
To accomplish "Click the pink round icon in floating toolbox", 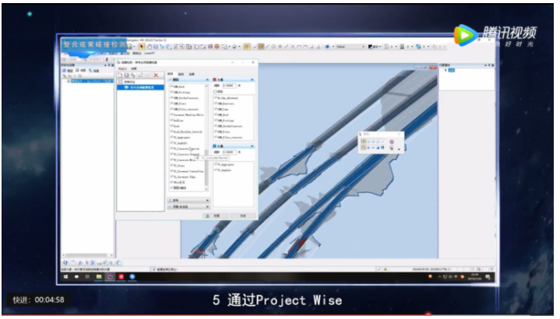I will (392, 142).
